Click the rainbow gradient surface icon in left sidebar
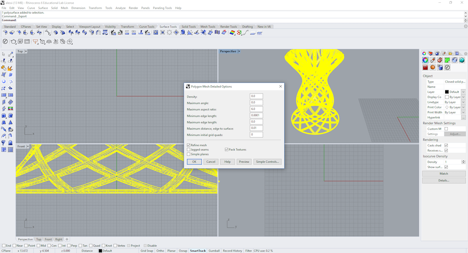Image resolution: width=468 pixels, height=253 pixels. pos(10,109)
